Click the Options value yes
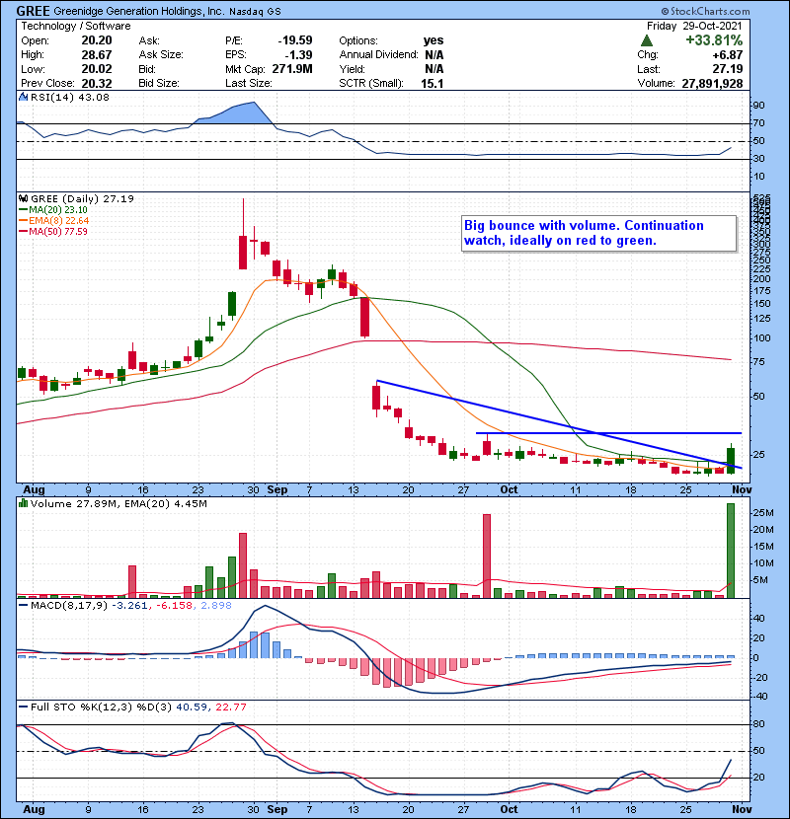This screenshot has width=790, height=819. pyautogui.click(x=434, y=40)
